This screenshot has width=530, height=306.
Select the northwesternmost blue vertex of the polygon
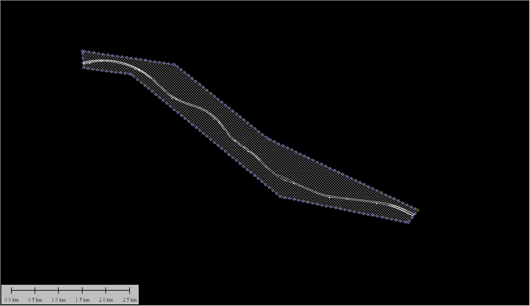[82, 51]
